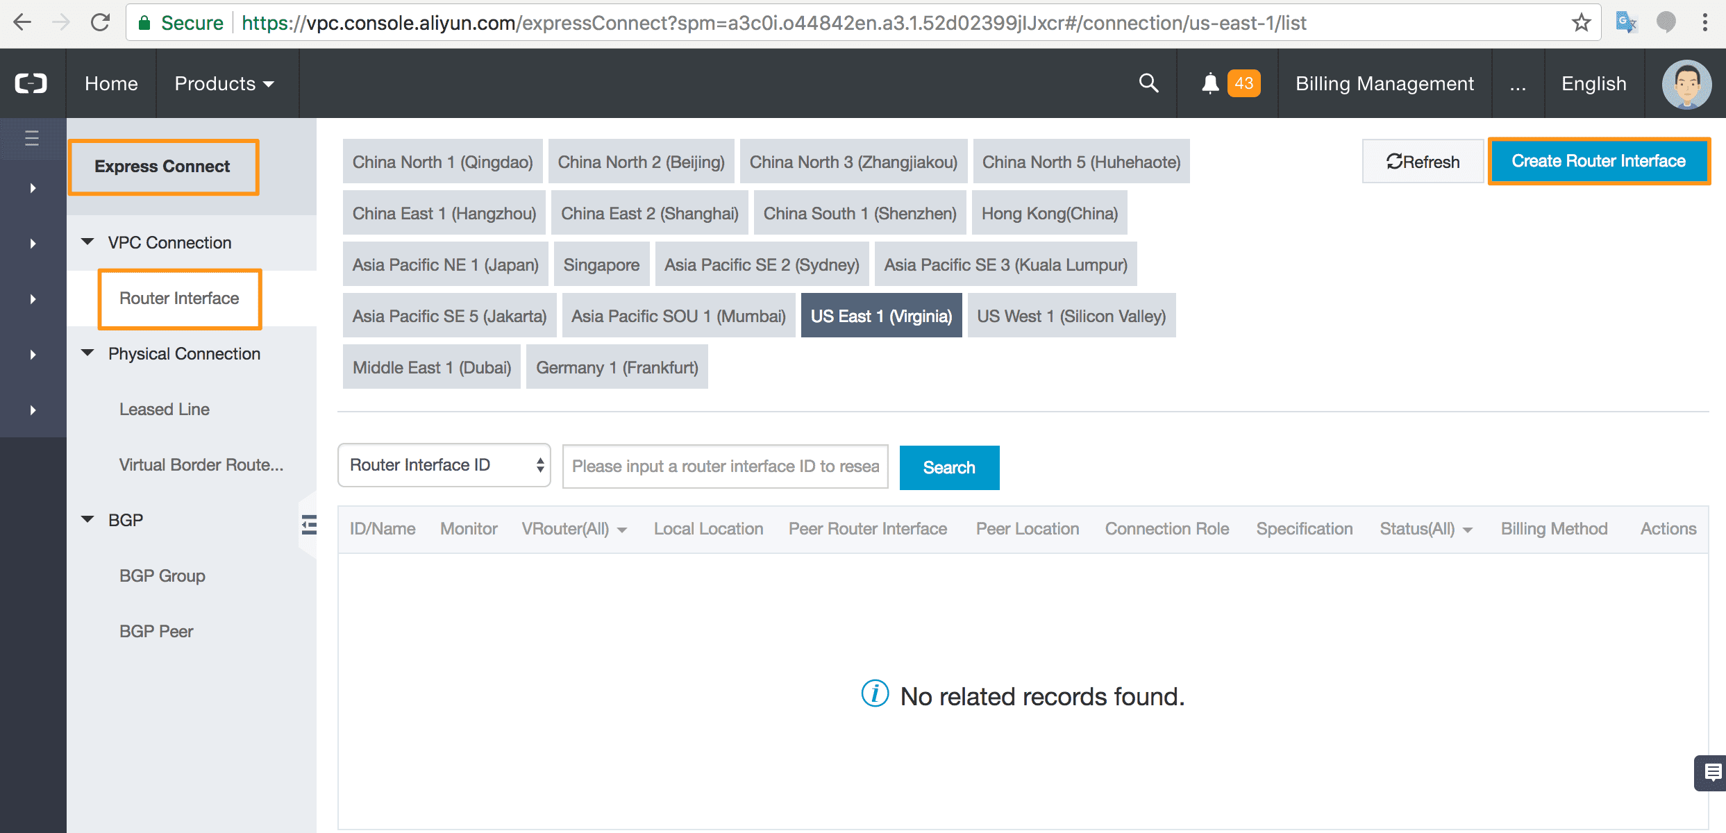Select China North 1 (Qingdao) region
The image size is (1726, 833).
click(443, 162)
